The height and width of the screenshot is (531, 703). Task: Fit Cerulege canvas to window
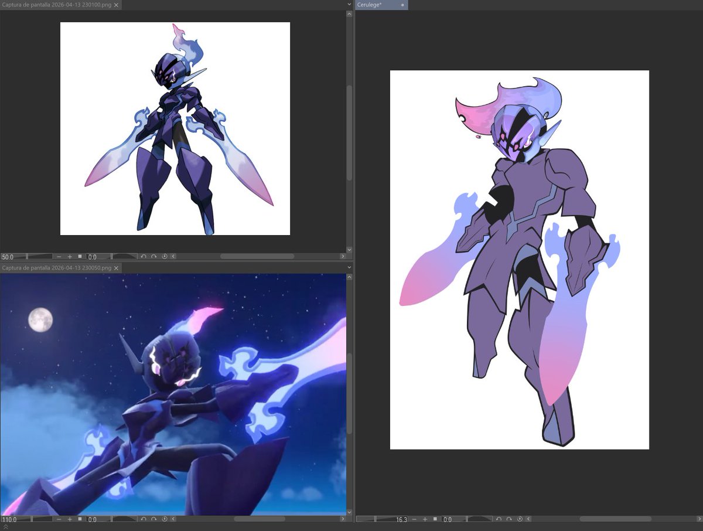[435, 519]
